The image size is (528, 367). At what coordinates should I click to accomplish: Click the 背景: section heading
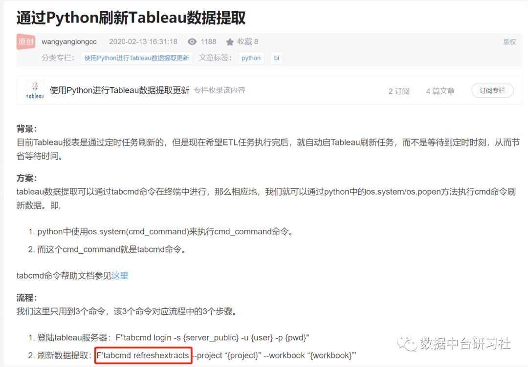click(x=26, y=129)
